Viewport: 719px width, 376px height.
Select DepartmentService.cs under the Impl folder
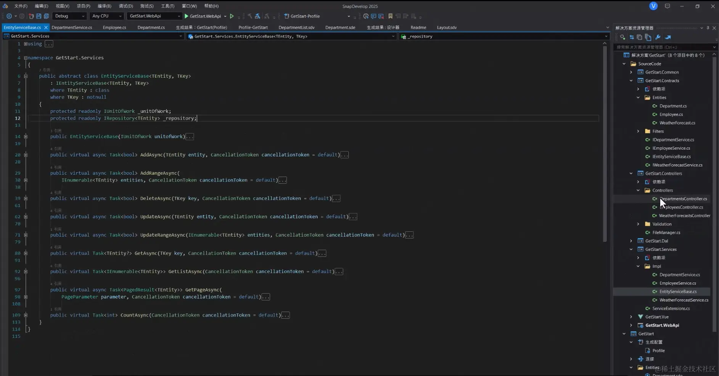click(679, 274)
